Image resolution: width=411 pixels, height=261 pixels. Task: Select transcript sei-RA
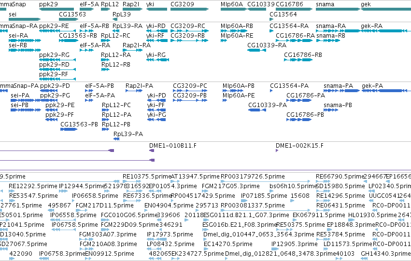coord(18,36)
